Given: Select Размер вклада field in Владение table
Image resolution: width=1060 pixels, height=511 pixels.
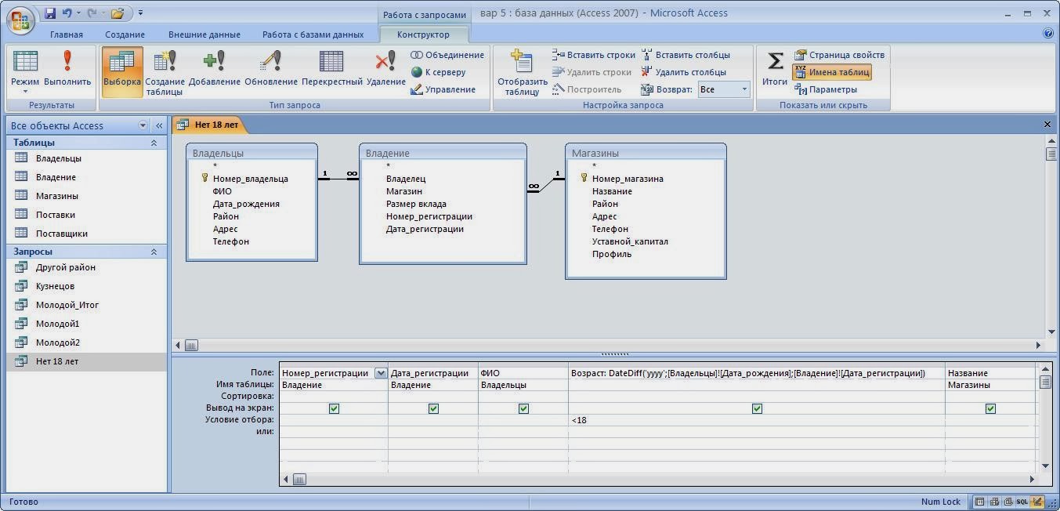Looking at the screenshot, I should pos(416,204).
